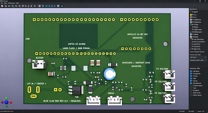The image size is (208, 113).
Task: Click the blue Z axis gizmo ball
Action: pyautogui.click(x=6, y=102)
